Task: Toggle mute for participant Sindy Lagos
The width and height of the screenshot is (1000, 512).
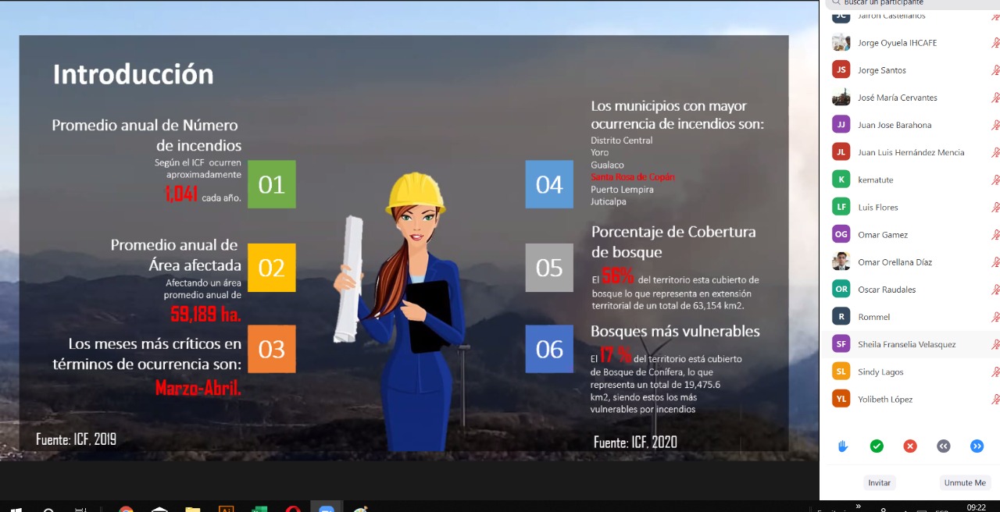Action: tap(995, 372)
